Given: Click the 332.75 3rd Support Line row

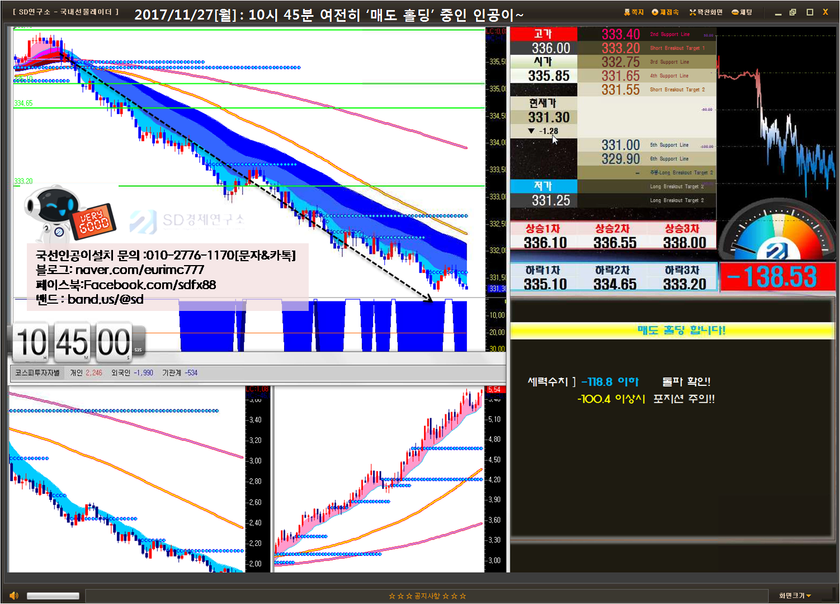Looking at the screenshot, I should [x=646, y=62].
